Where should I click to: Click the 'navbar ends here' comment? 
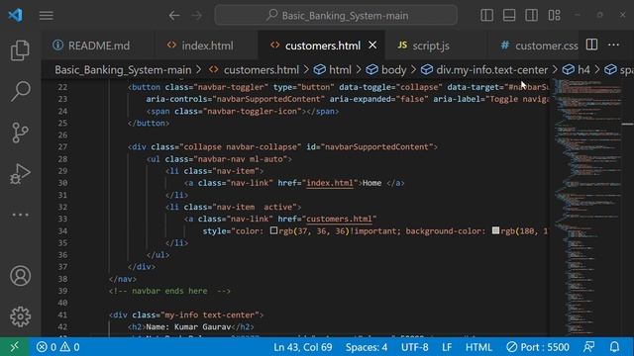coord(169,291)
